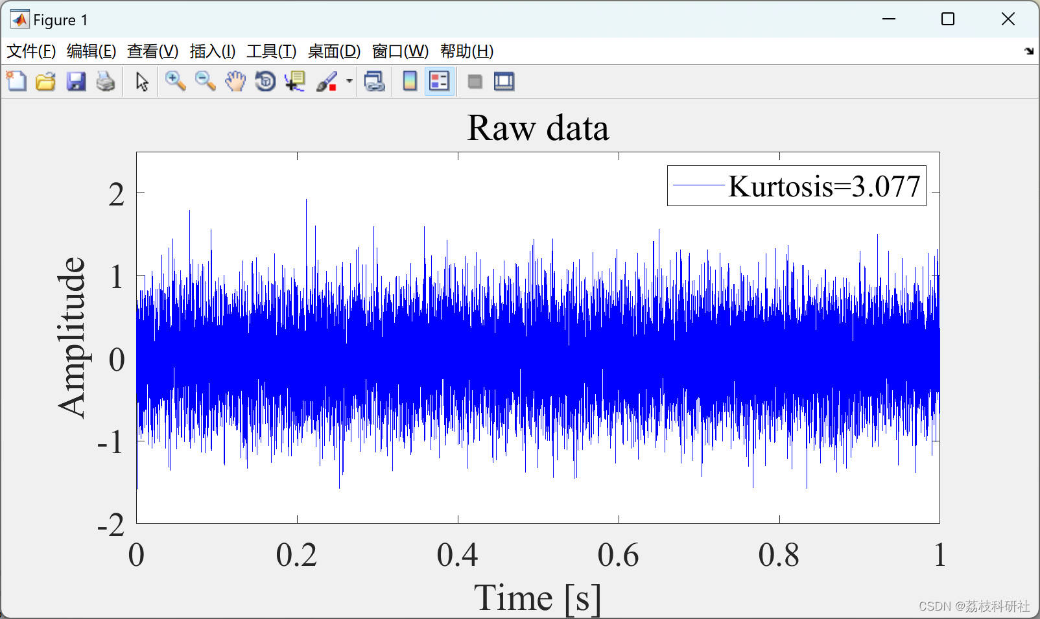Expand the Brush tool color dropdown arrow
Image resolution: width=1040 pixels, height=619 pixels.
point(349,82)
